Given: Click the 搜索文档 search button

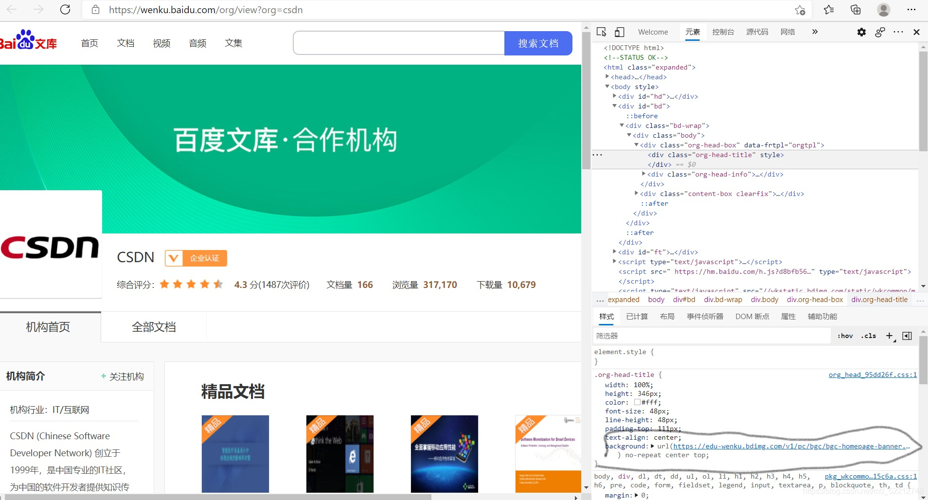Looking at the screenshot, I should [538, 43].
